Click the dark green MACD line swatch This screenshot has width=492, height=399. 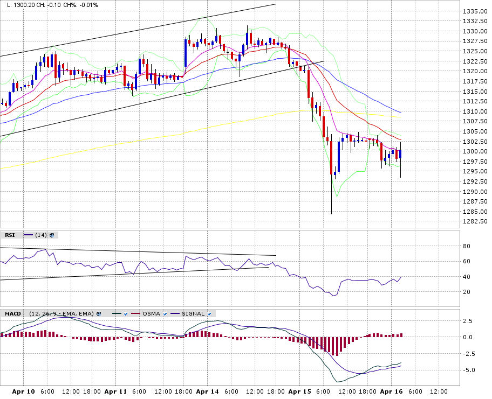pyautogui.click(x=117, y=313)
